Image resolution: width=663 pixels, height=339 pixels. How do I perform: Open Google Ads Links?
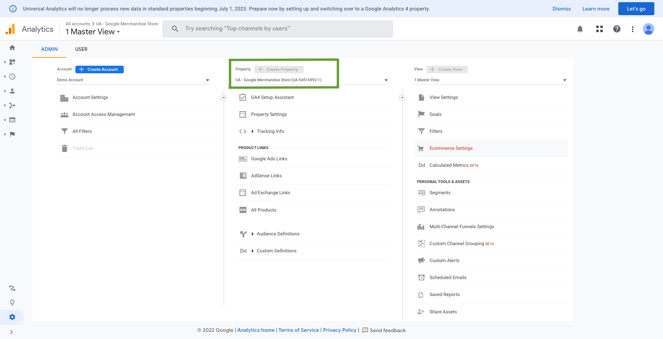tap(269, 159)
